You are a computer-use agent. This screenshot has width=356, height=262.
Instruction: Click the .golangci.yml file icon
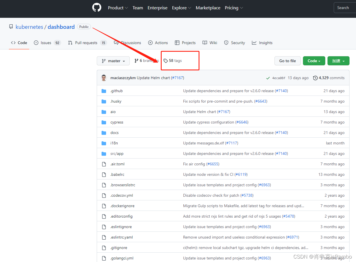coord(104,258)
